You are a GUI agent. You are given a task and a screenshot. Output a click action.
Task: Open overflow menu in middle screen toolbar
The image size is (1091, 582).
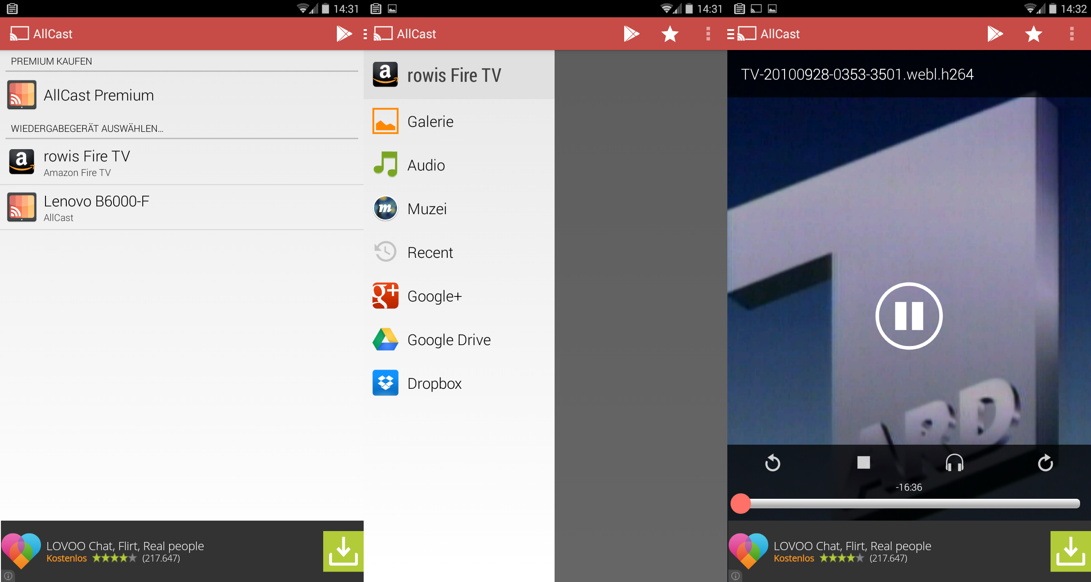click(x=708, y=34)
